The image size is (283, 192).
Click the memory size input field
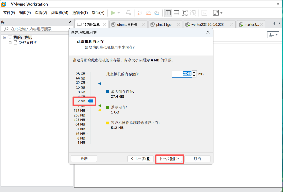click(x=182, y=74)
